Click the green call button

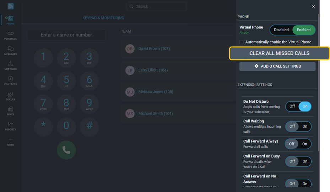coord(66,150)
